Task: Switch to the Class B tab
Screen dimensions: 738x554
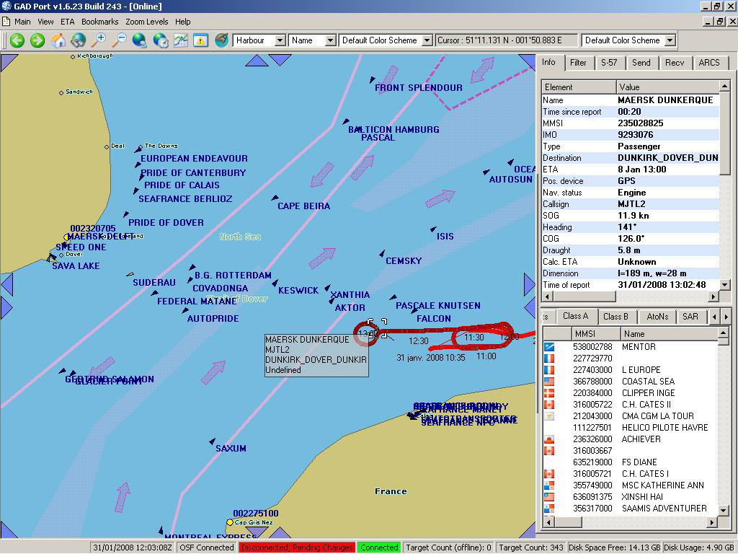Action: [x=615, y=317]
